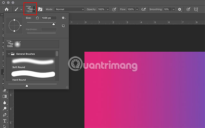Select the Brush tool preset icon
This screenshot has height=128, width=205.
coord(16,9)
